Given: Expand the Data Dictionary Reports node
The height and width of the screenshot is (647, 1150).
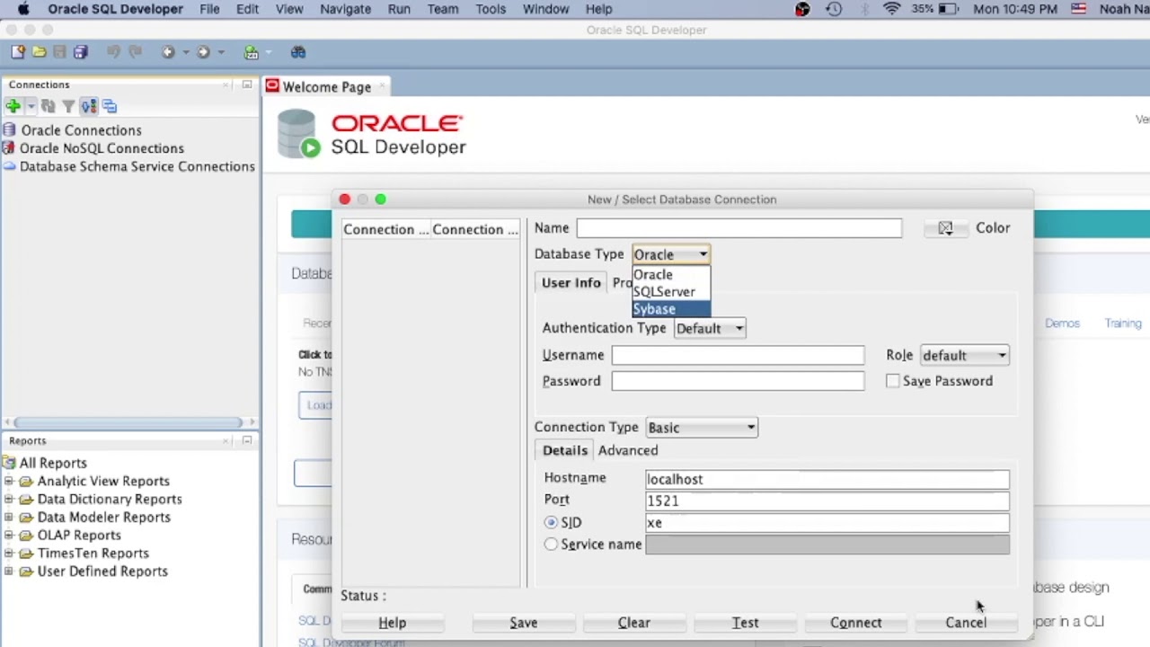Looking at the screenshot, I should click(9, 500).
